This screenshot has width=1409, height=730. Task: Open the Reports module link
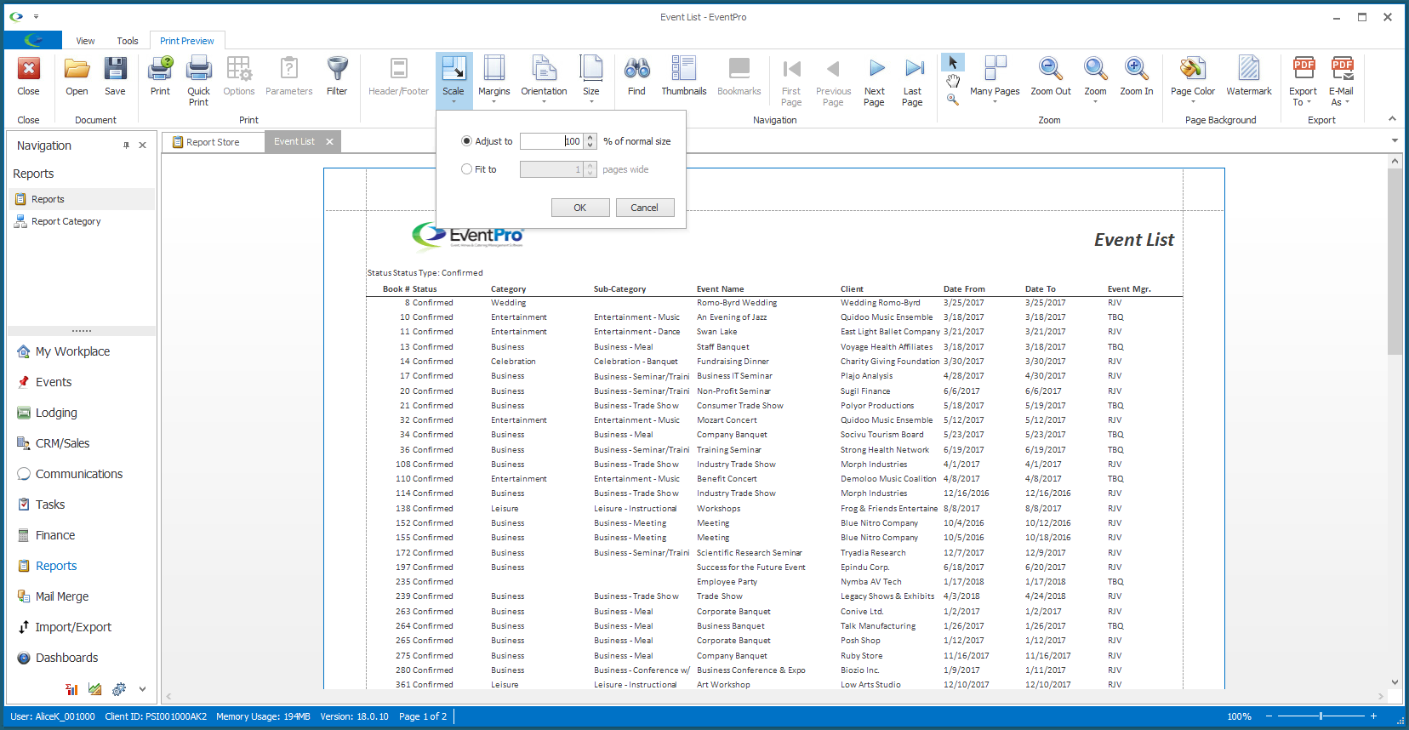coord(56,566)
